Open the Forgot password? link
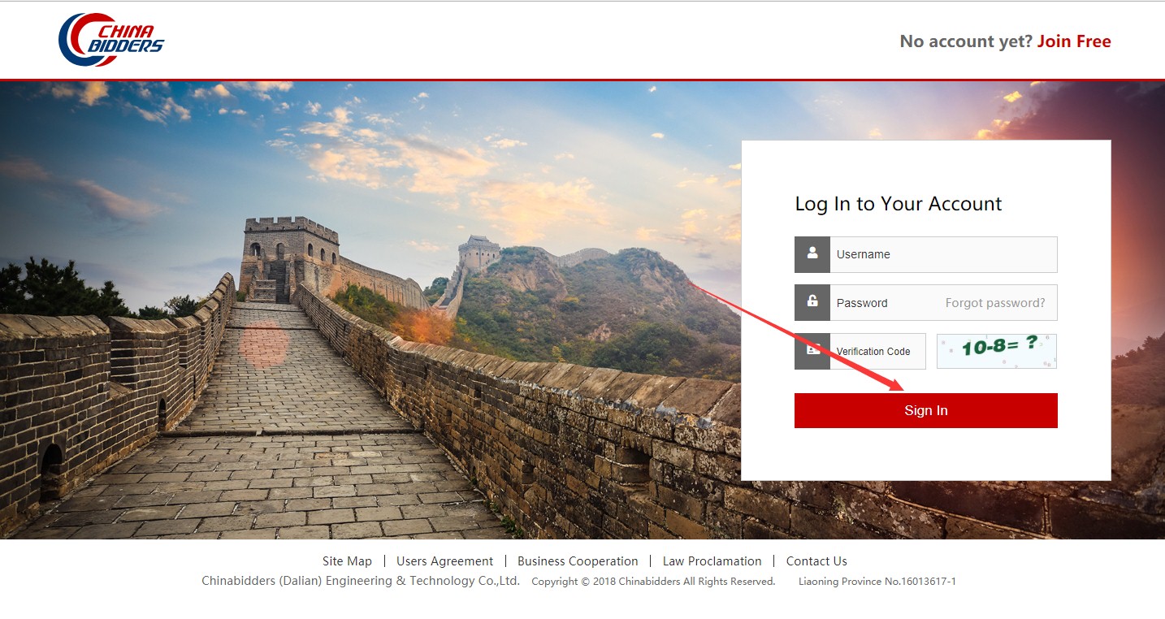The width and height of the screenshot is (1165, 619). [995, 302]
